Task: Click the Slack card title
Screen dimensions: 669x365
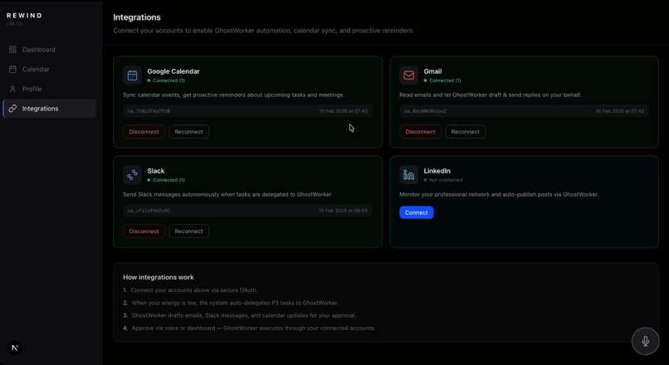Action: [156, 171]
